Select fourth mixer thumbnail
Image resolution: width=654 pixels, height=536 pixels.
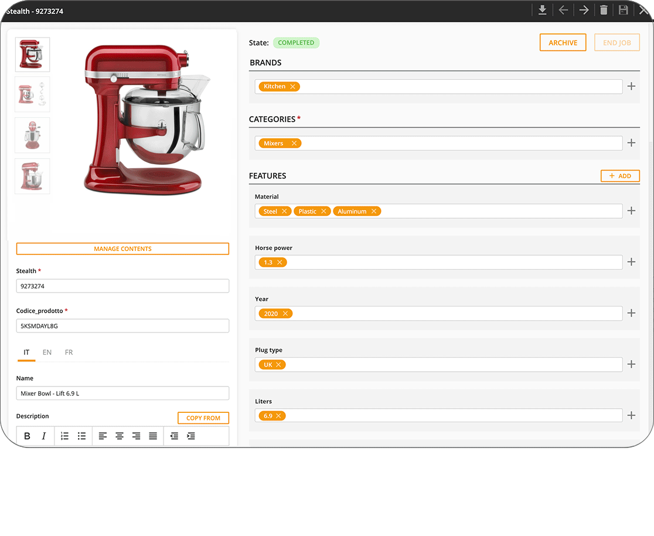click(32, 176)
